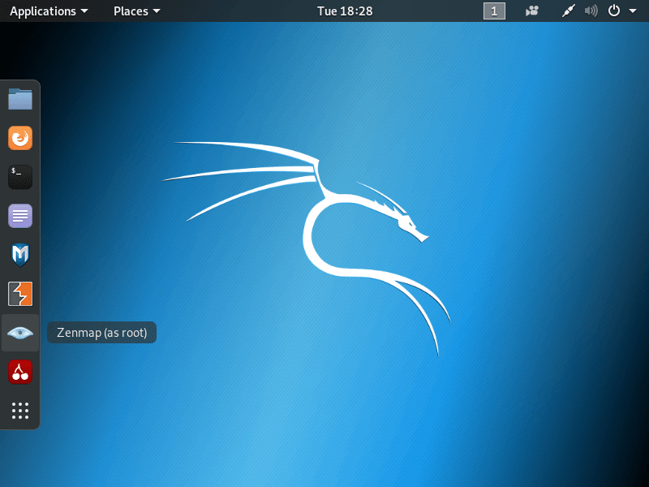
Task: Select workspace 1 indicator
Action: [494, 11]
